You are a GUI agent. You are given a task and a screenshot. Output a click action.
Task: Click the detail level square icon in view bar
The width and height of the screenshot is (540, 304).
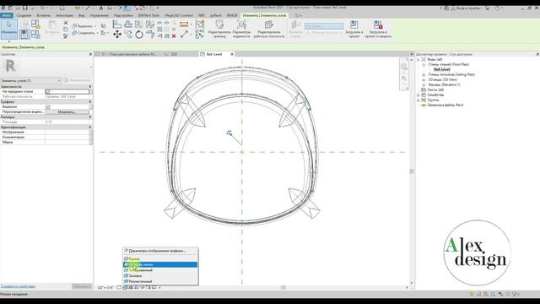point(119,287)
